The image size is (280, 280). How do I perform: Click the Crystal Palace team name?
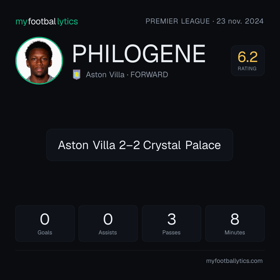coord(182,145)
